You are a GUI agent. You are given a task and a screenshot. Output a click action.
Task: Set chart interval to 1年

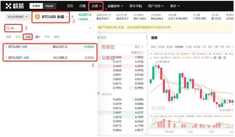click(x=228, y=47)
